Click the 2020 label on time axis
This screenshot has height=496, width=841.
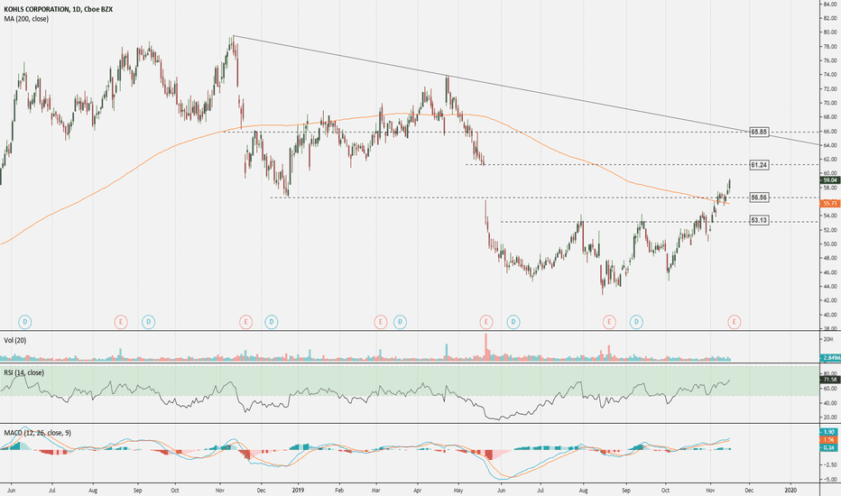(790, 490)
